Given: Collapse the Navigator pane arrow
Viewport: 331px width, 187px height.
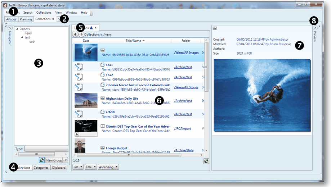Looking at the screenshot, I should [10, 28].
